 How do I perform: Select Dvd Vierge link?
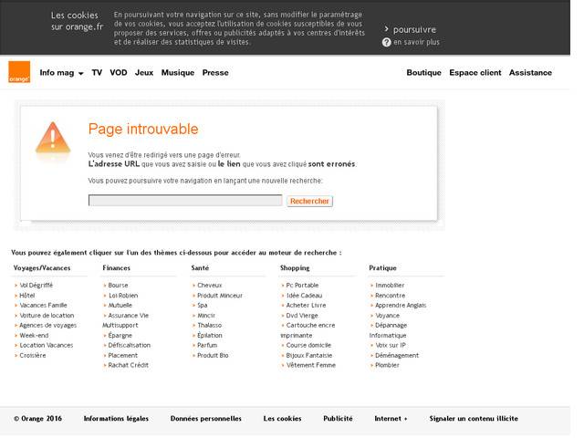pyautogui.click(x=302, y=316)
